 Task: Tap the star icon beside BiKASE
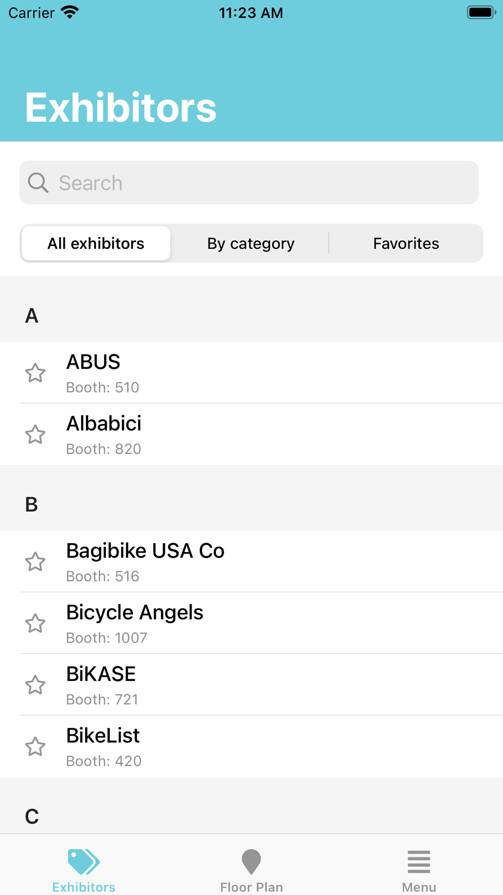coord(35,685)
